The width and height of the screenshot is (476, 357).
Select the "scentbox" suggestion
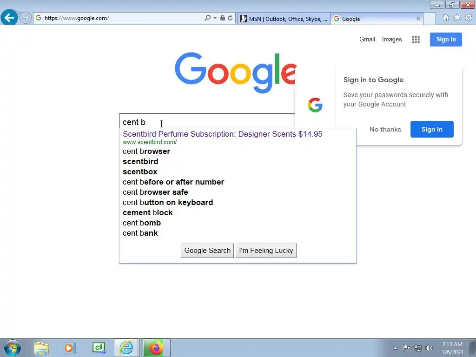point(238,172)
